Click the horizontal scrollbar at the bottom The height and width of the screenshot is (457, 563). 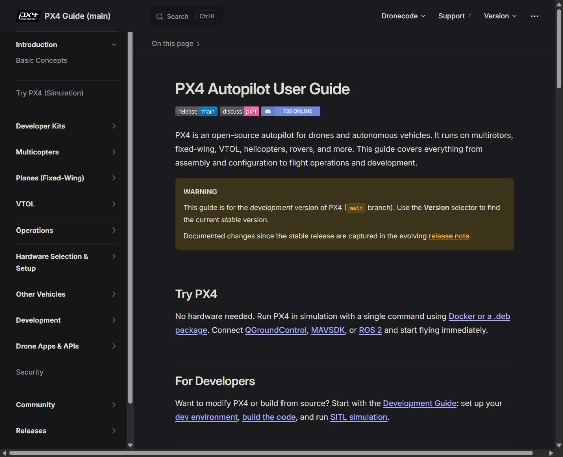270,453
